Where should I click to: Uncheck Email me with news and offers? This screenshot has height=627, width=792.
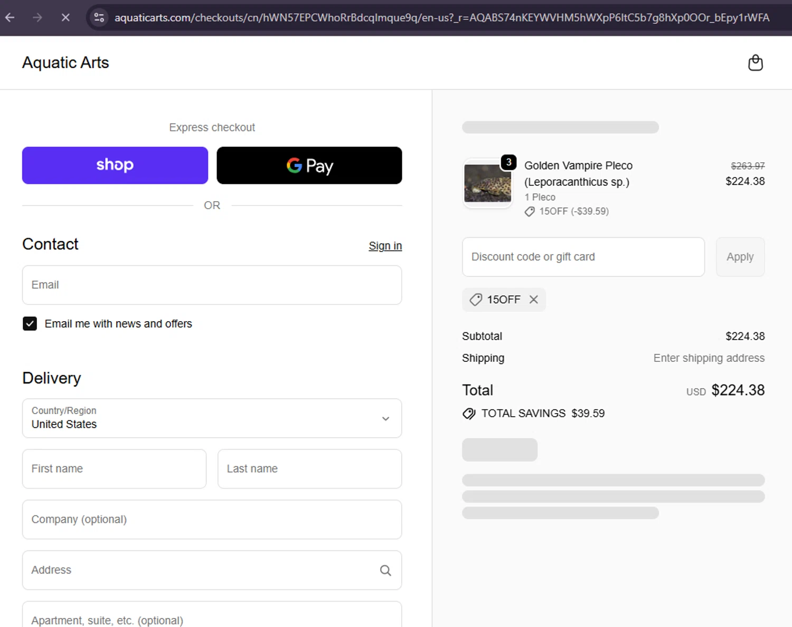30,323
